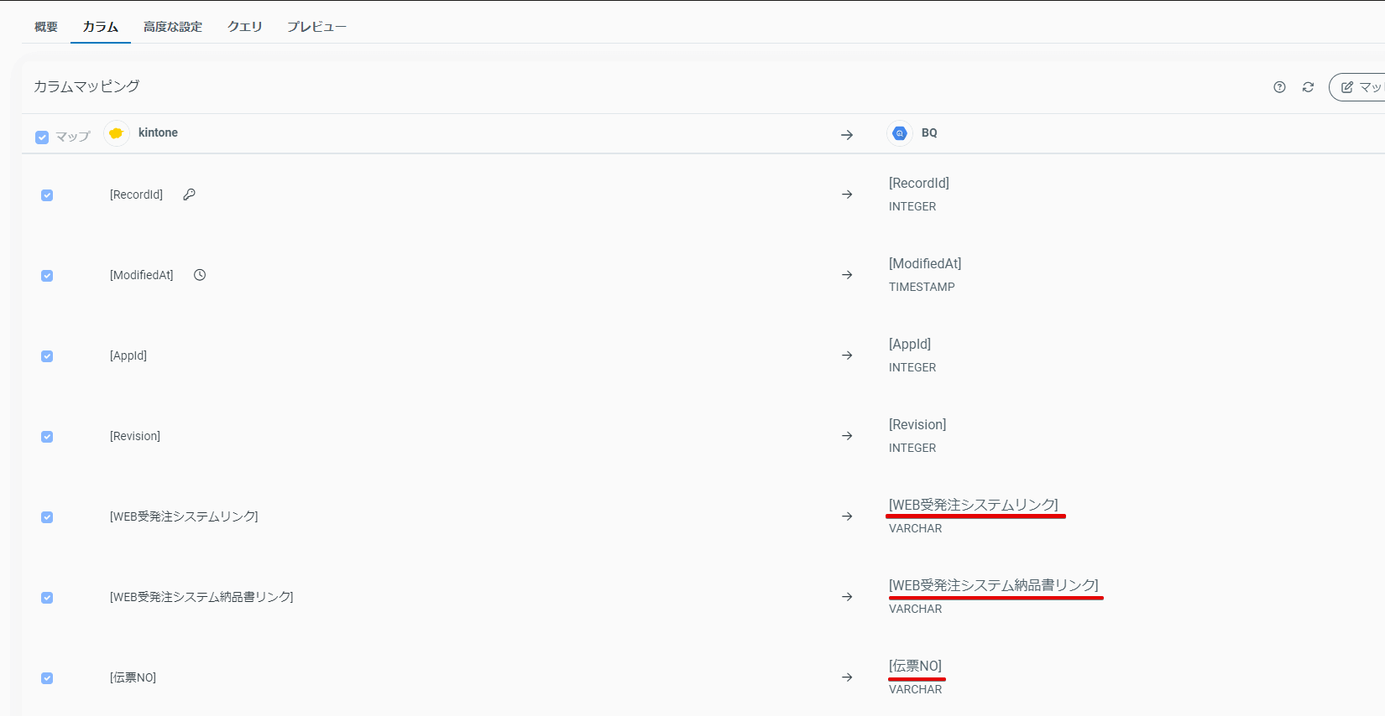Click VARCHAR type under BQ [伝票NO]

915,689
